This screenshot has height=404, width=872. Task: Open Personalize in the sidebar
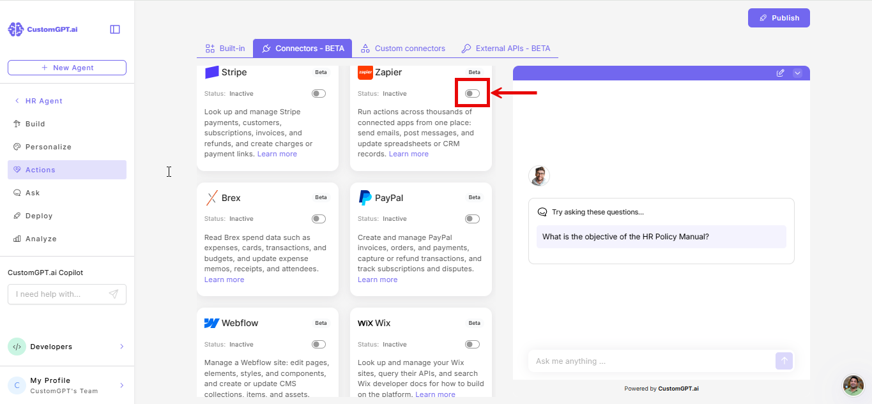[x=67, y=147]
